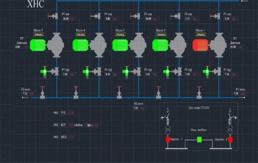The height and width of the screenshot is (163, 258).
Task: Open the suction valve beside P2 сор
Action: tap(176, 16)
